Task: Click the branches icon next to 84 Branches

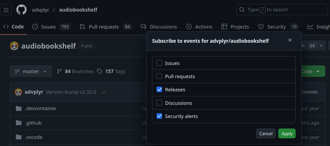Action: coord(59,71)
